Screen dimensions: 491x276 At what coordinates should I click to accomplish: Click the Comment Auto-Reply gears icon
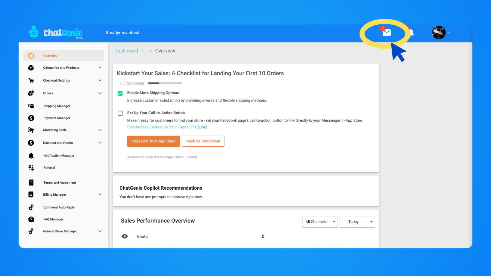31,207
